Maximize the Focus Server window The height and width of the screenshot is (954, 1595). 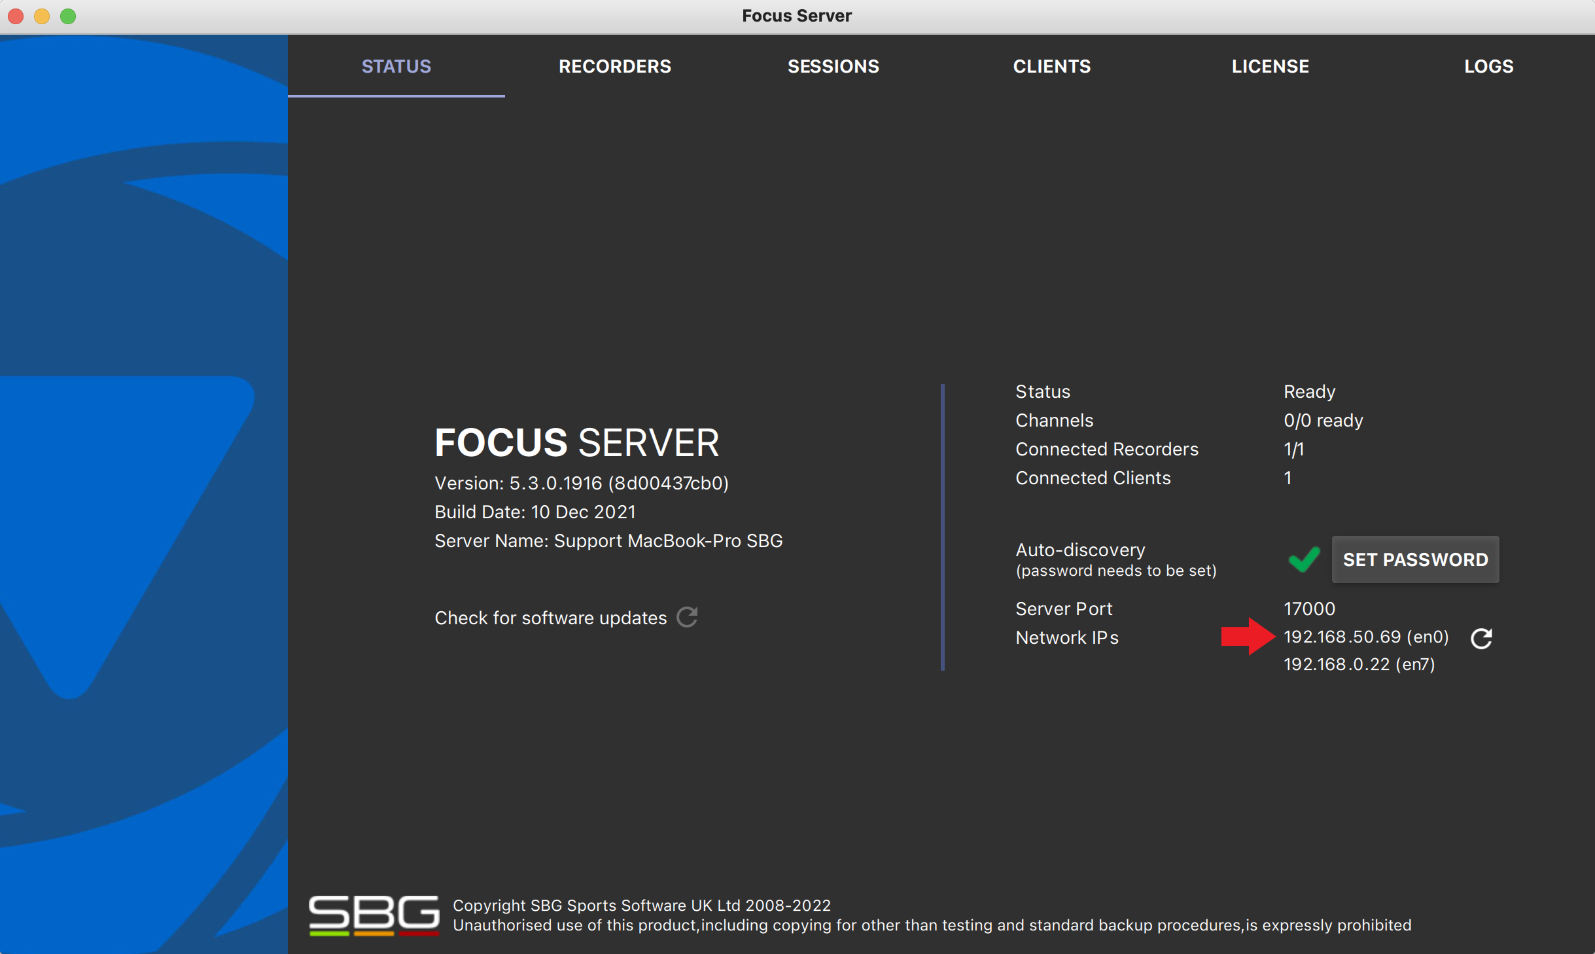pyautogui.click(x=68, y=16)
